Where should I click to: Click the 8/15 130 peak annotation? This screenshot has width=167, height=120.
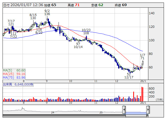click(33, 16)
